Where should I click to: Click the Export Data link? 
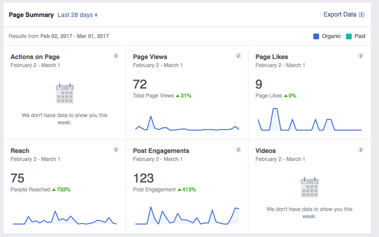pos(340,14)
